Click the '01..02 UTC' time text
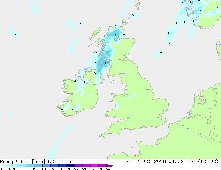This screenshot has width=221, height=170. tap(182, 162)
